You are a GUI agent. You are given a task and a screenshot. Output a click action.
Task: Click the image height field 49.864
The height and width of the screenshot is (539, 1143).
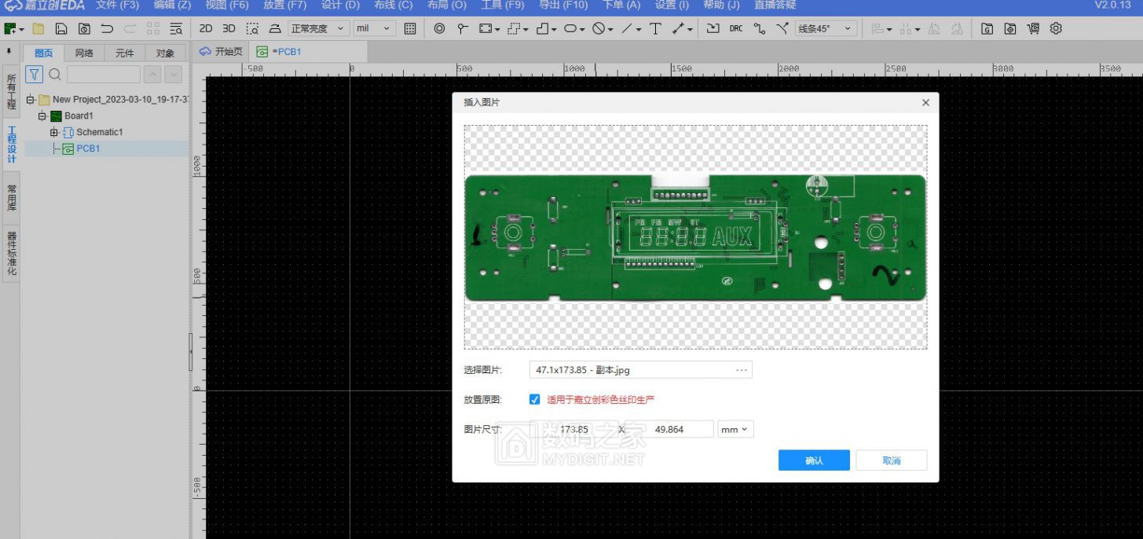click(669, 429)
